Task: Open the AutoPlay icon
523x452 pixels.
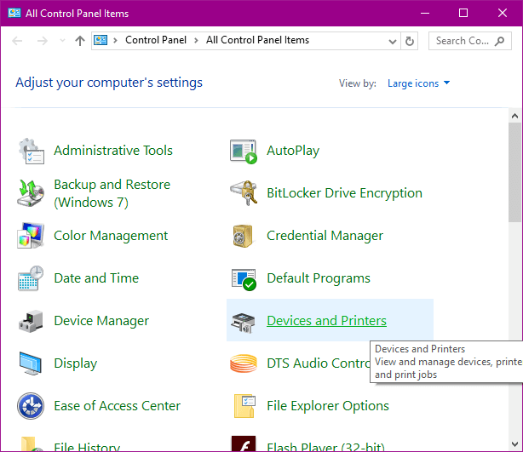Action: [244, 151]
